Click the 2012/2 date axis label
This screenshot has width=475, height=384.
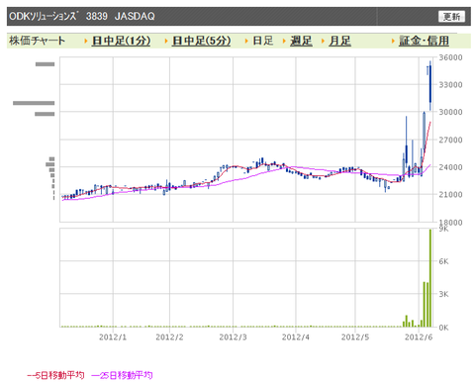169,337
